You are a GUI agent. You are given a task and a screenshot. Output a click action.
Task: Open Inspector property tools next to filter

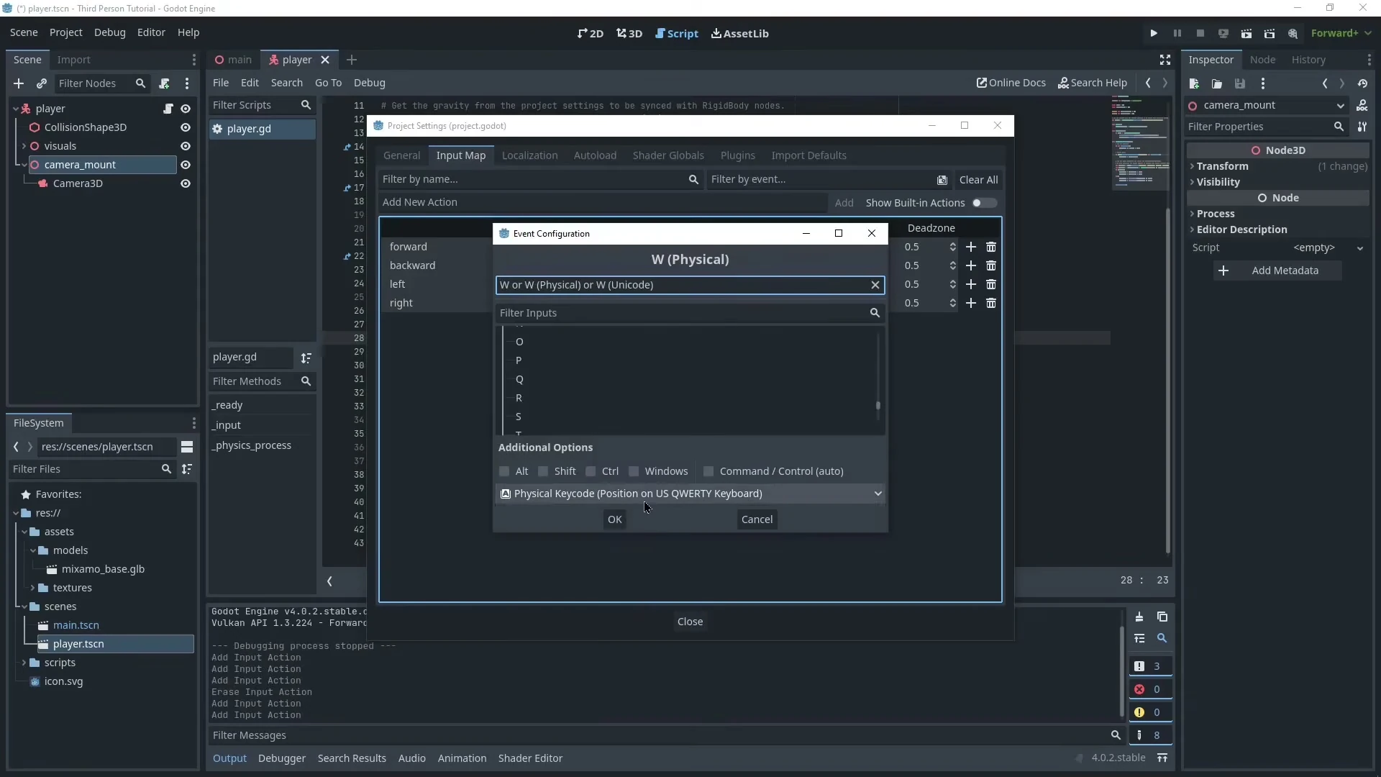click(1362, 127)
